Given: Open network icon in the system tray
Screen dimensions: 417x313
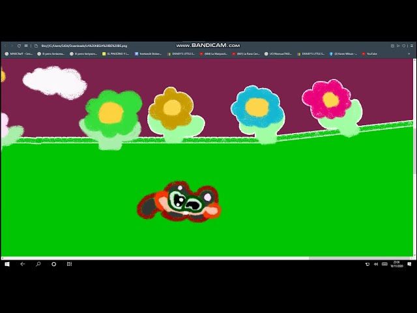Looking at the screenshot, I should 367,264.
